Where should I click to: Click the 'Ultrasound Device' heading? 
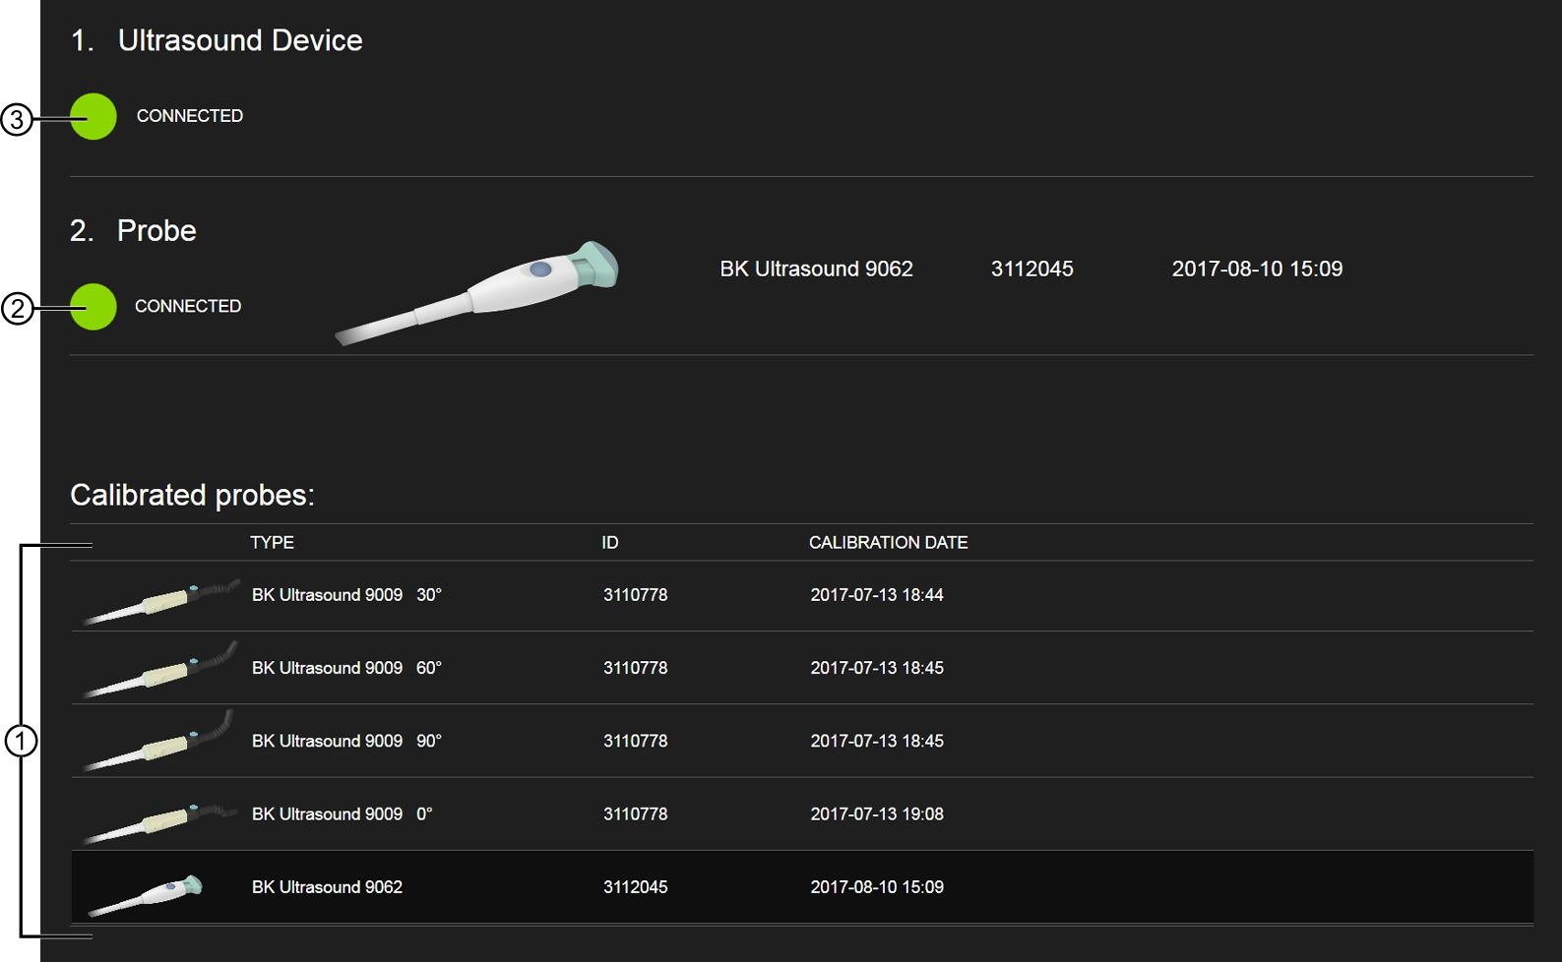click(x=240, y=40)
